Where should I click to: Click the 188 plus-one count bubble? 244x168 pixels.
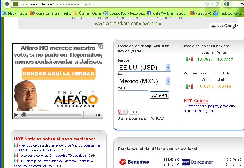(134, 112)
